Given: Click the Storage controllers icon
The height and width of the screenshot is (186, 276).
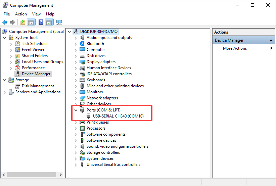Looking at the screenshot, I should pyautogui.click(x=82, y=152).
